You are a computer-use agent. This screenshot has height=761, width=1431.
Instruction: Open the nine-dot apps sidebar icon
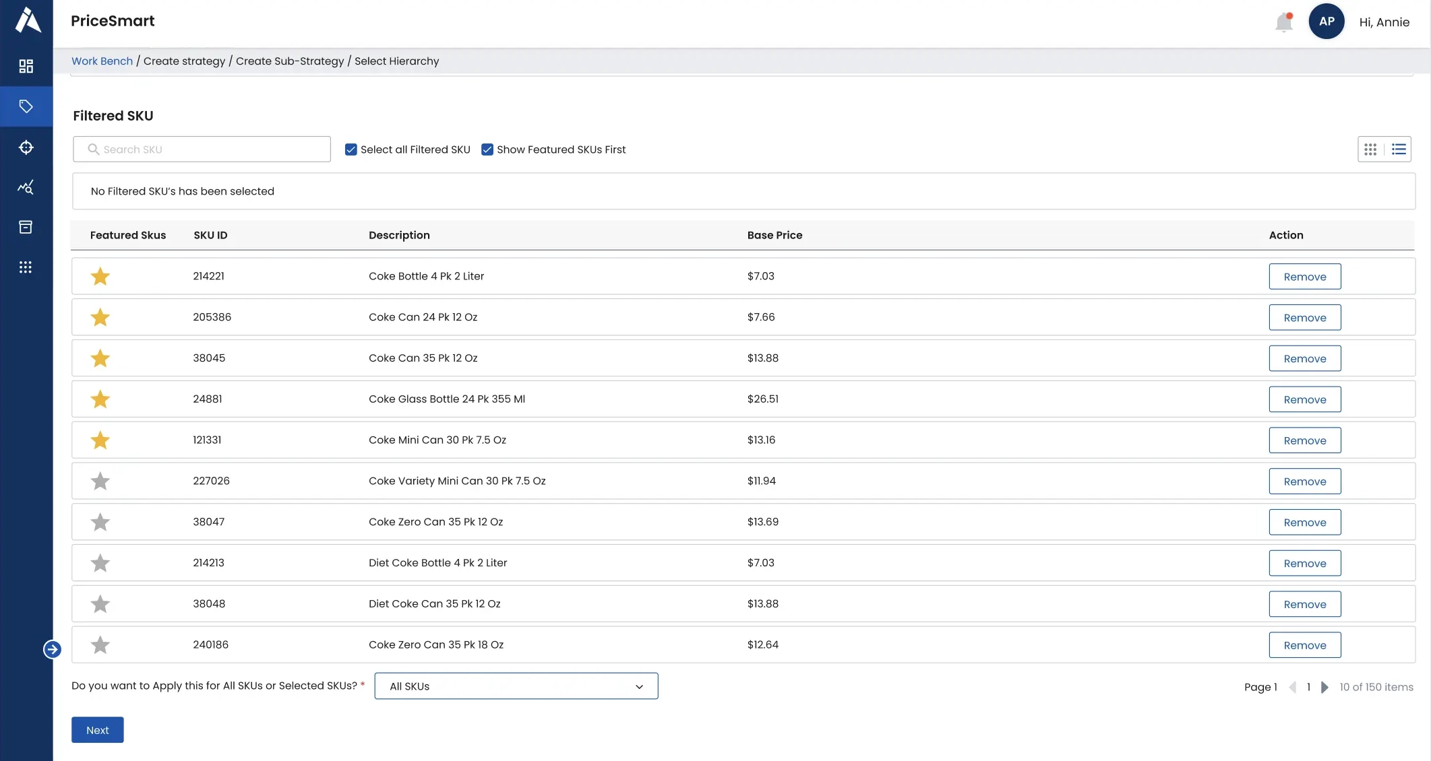(26, 267)
